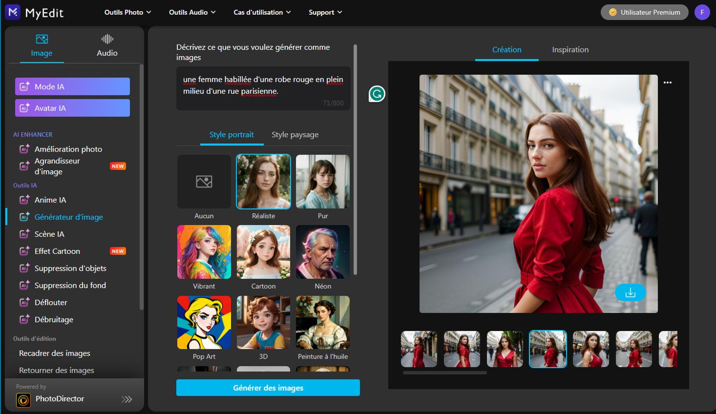Click the Premium crown icon
The width and height of the screenshot is (716, 414).
pos(613,12)
